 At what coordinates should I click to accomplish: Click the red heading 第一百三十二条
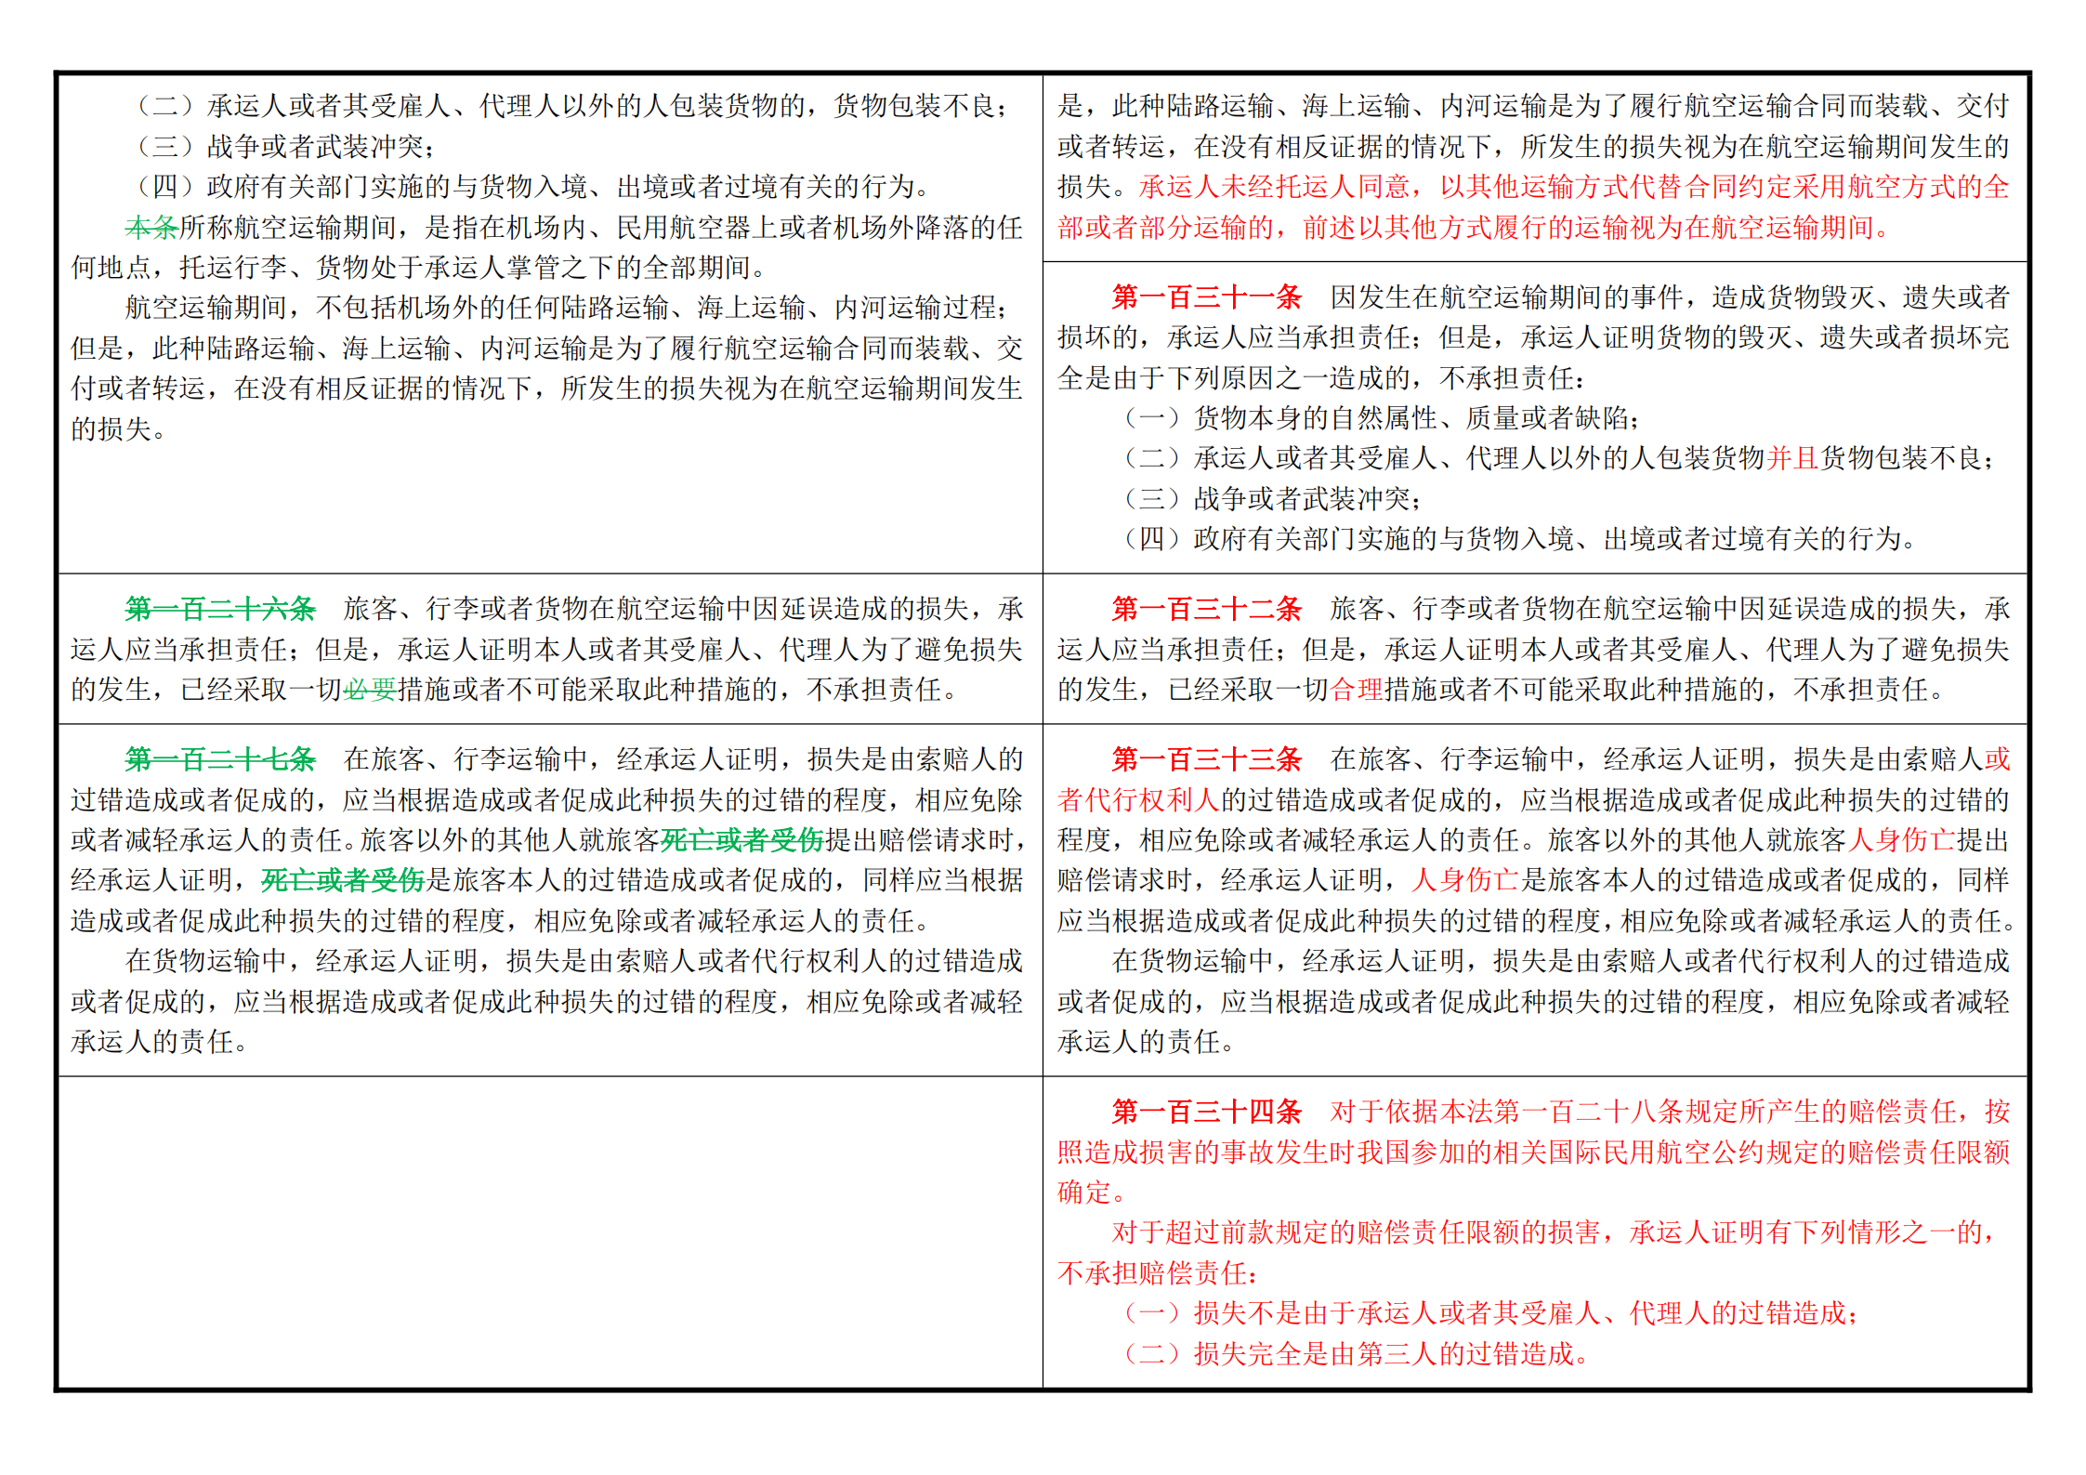[x=1206, y=609]
